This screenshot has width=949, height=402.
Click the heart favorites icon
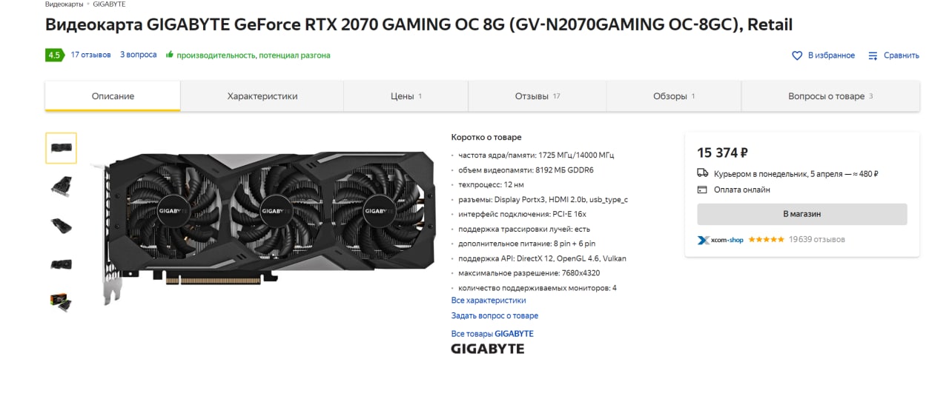coord(797,56)
